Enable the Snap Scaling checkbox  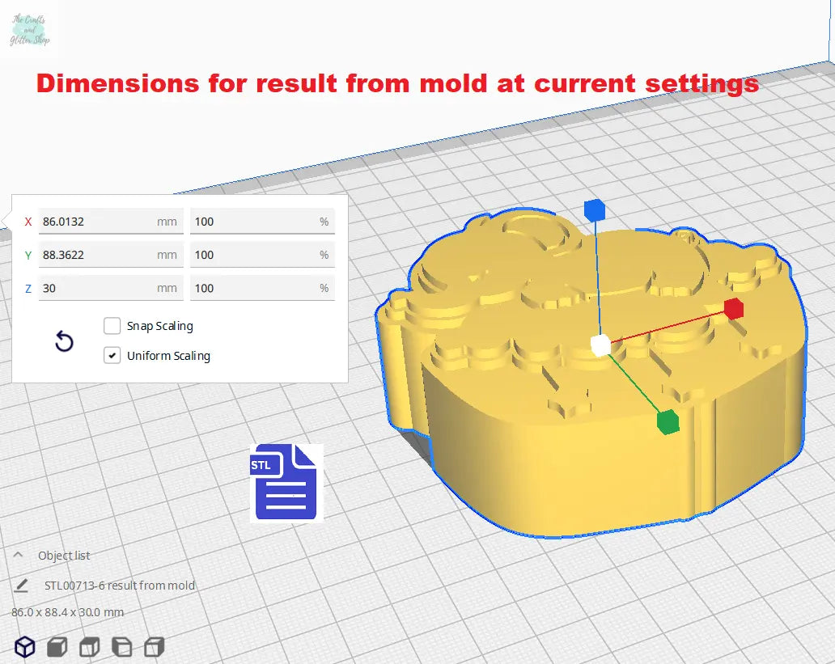tap(112, 326)
